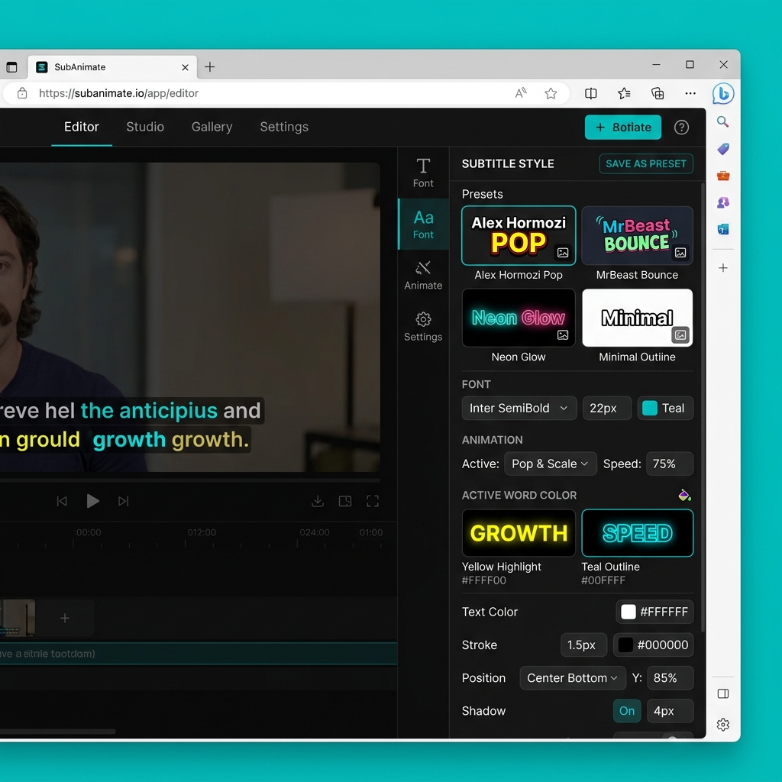Click image icon on Minimal Outline preset
Screen dimensions: 782x782
pyautogui.click(x=680, y=334)
